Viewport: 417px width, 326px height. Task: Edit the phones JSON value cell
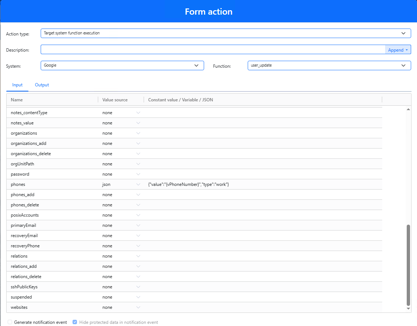263,184
